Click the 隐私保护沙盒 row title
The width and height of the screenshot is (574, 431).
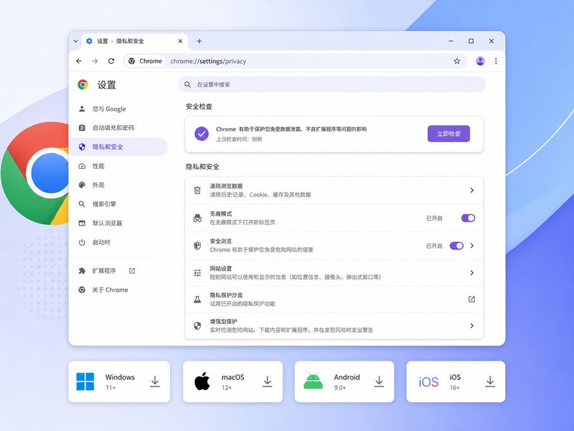pyautogui.click(x=226, y=295)
